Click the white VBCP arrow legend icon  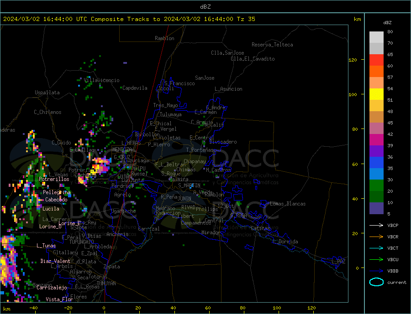(x=376, y=225)
